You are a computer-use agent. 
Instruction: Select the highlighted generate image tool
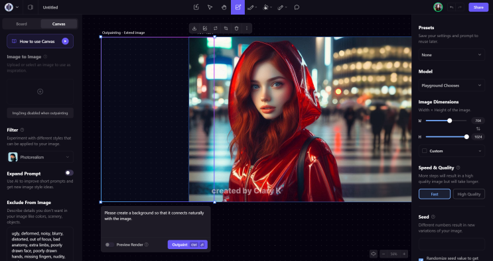click(238, 7)
